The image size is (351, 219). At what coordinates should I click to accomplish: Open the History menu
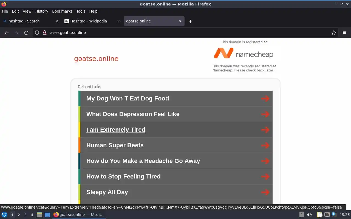pos(42,11)
